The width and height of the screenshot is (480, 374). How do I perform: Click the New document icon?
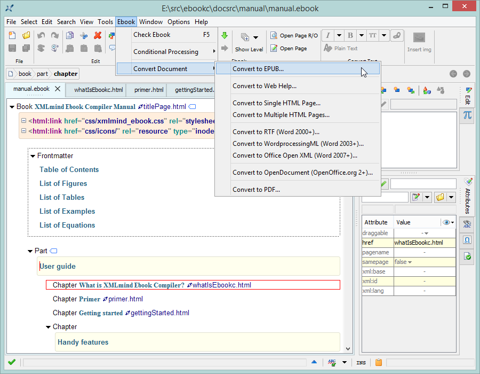coord(12,35)
